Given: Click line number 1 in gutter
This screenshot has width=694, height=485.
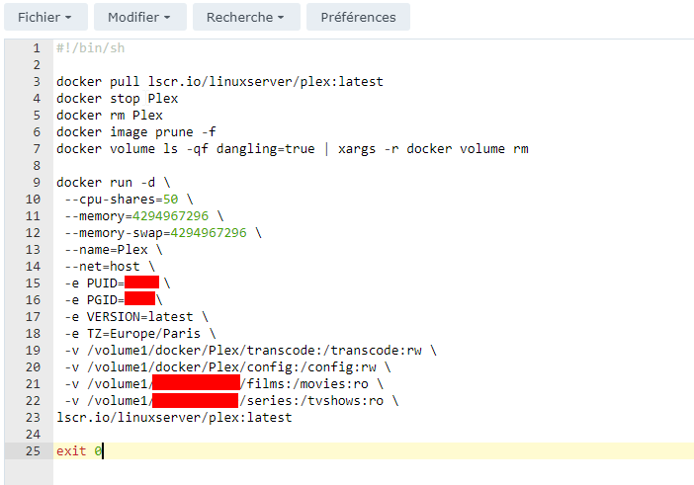Looking at the screenshot, I should coord(37,47).
